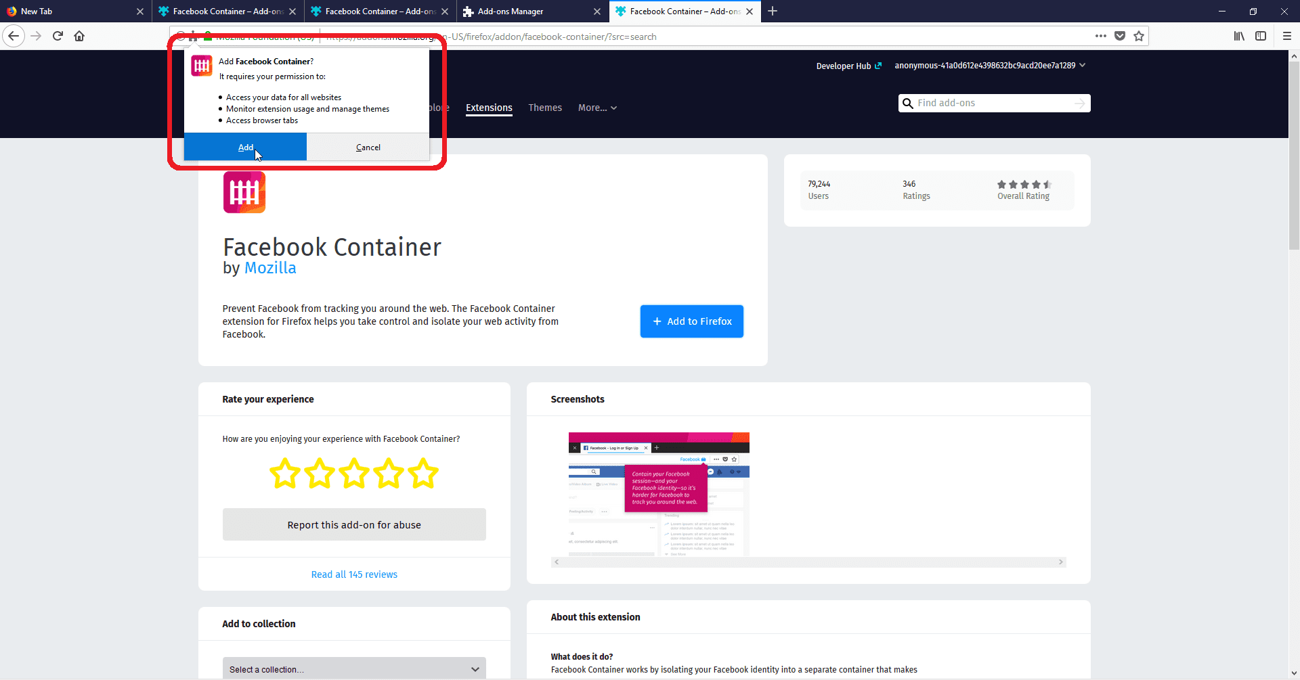1300x680 pixels.
Task: Open the Firefox hamburger menu
Action: click(x=1287, y=36)
